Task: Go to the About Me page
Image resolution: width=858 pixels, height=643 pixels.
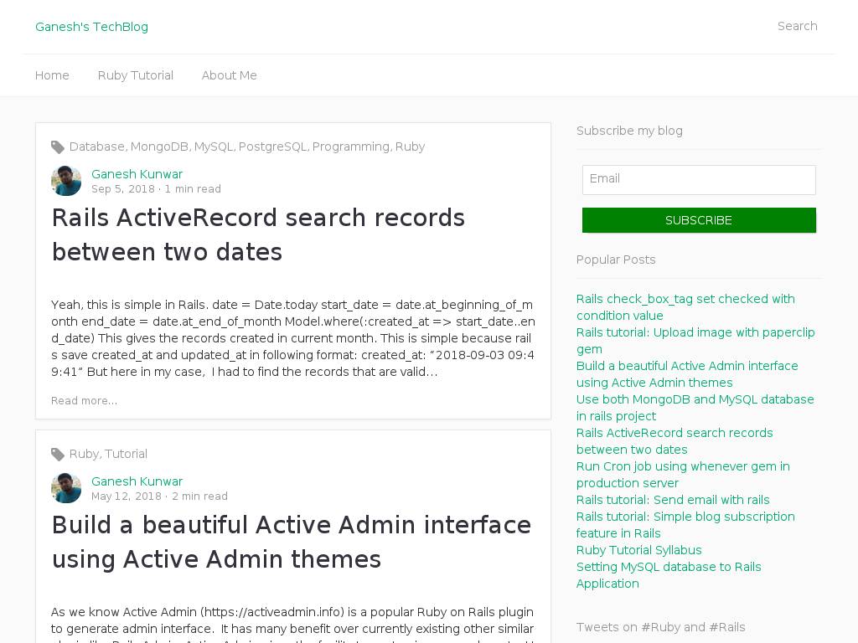Action: click(x=229, y=75)
